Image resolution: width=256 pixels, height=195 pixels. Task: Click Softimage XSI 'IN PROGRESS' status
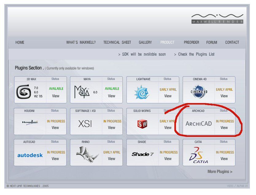(x=112, y=121)
